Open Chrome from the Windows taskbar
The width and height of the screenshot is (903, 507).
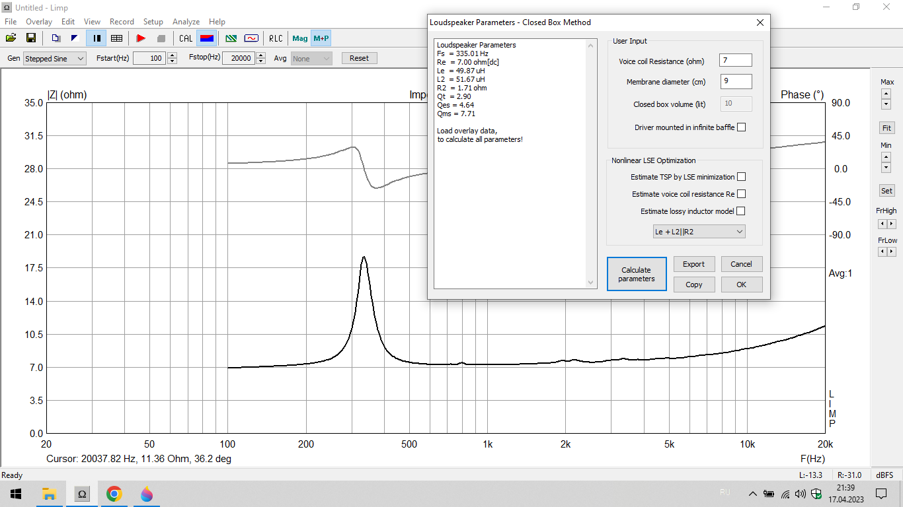(x=114, y=494)
